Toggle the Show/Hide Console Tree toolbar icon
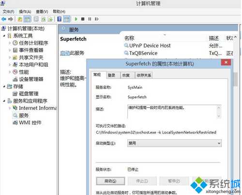This screenshot has width=242, height=195. (x=28, y=19)
